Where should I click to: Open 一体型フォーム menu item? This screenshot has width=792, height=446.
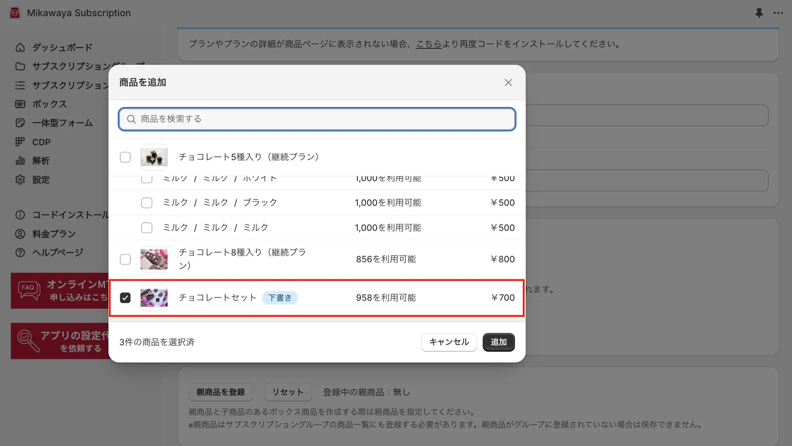[62, 123]
